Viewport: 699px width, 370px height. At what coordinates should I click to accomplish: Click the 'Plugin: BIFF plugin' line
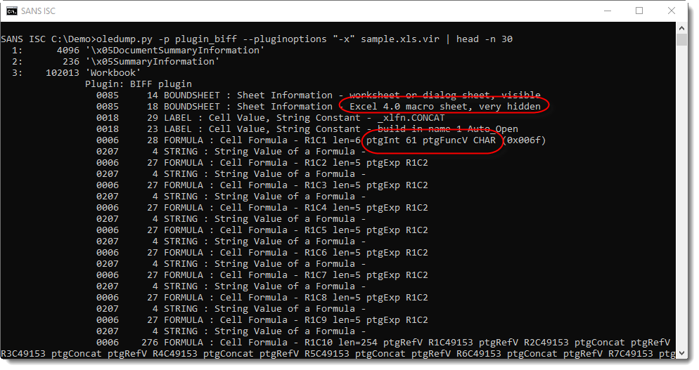point(139,84)
